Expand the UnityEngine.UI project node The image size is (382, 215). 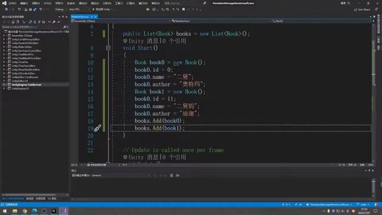(x=4, y=88)
